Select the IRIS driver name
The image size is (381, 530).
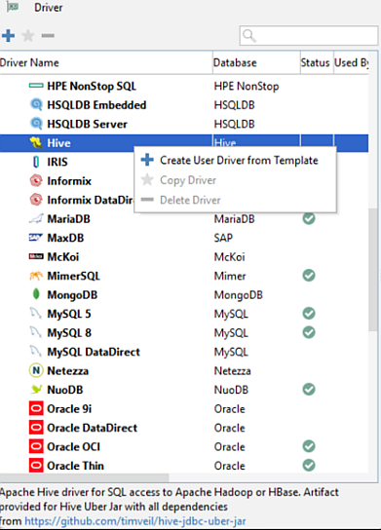[x=57, y=162]
